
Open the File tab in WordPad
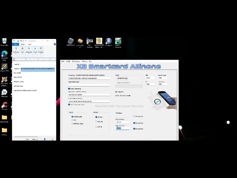[16, 44]
